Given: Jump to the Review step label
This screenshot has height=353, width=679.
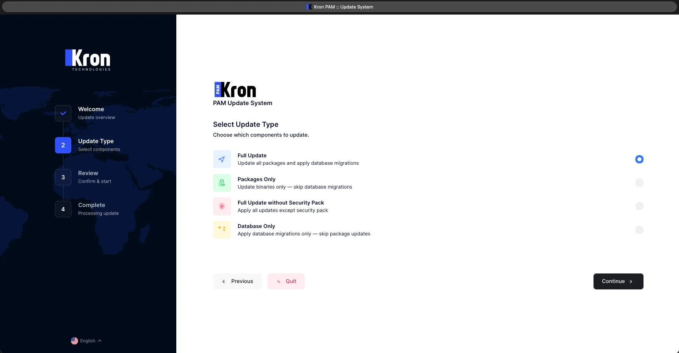Looking at the screenshot, I should pos(88,173).
